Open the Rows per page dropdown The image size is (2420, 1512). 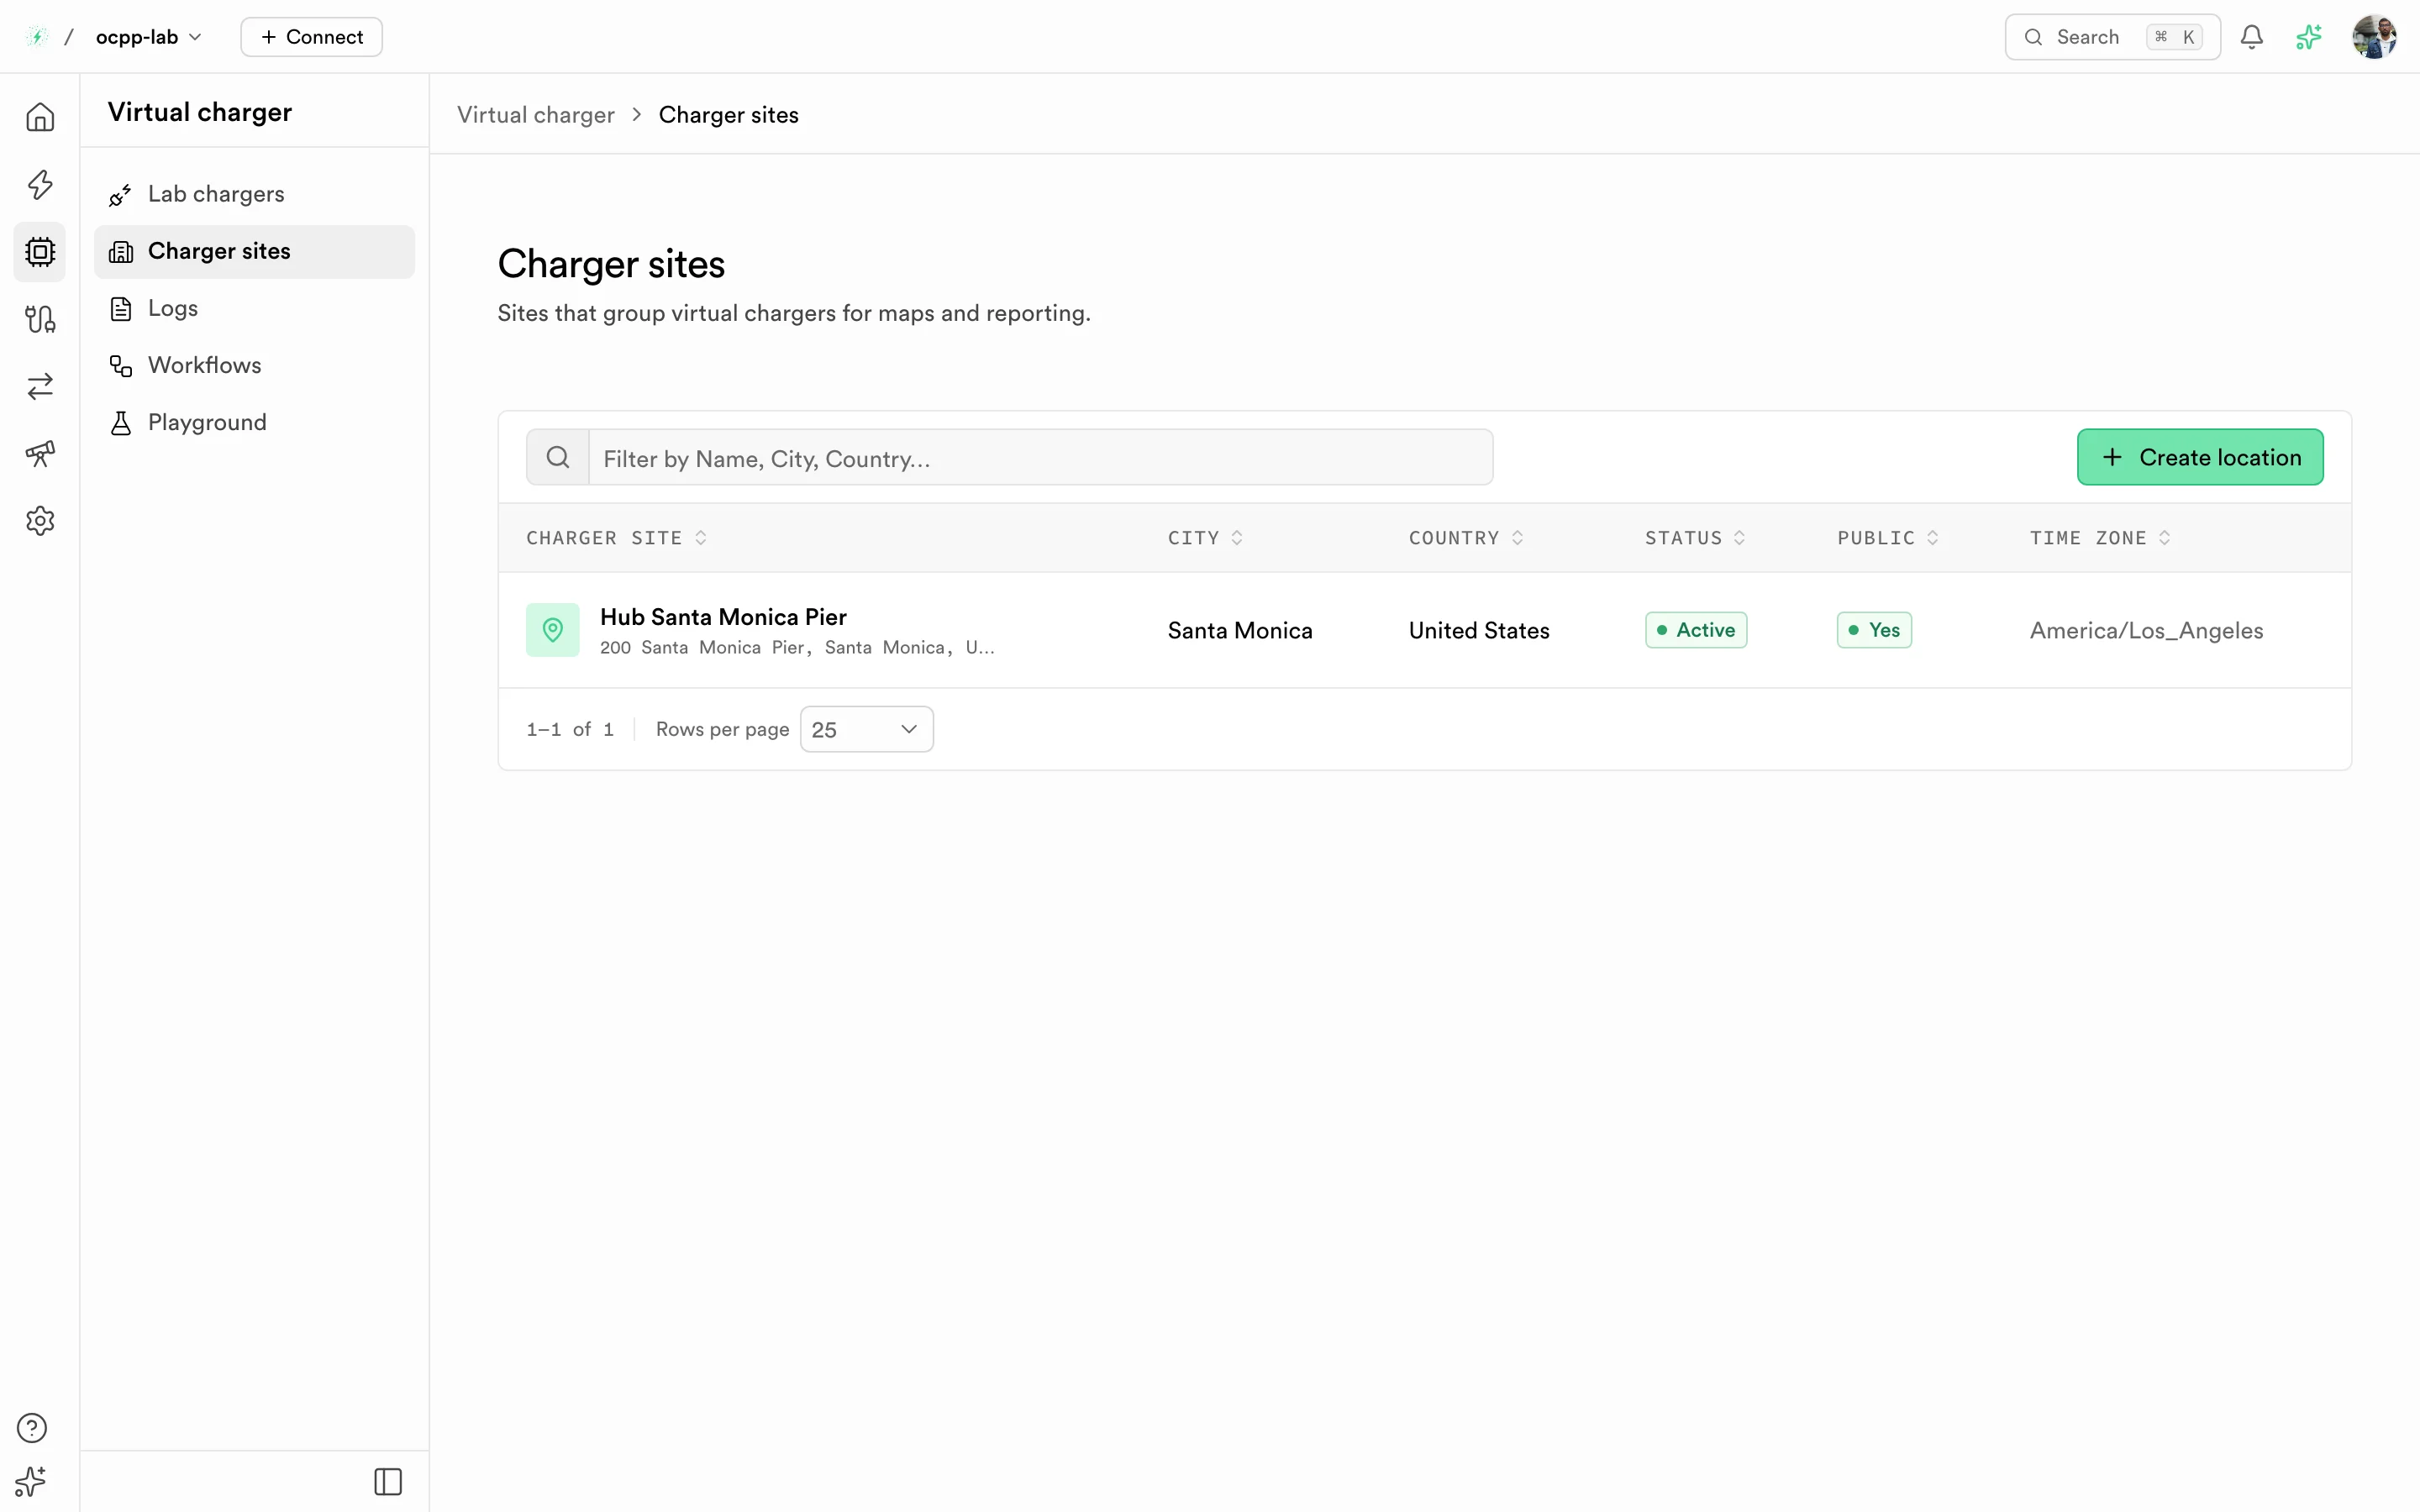pyautogui.click(x=866, y=729)
